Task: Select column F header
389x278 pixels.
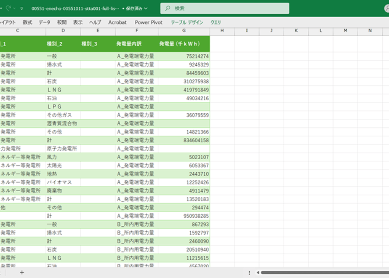Action: coord(137,30)
